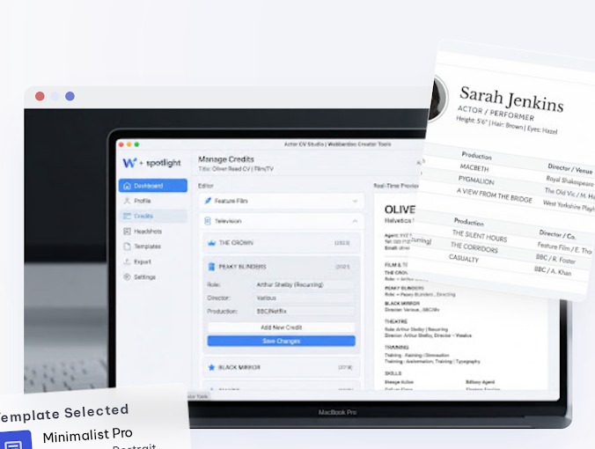Expand the Feature Film section chevron
This screenshot has height=449, width=595.
pos(355,201)
